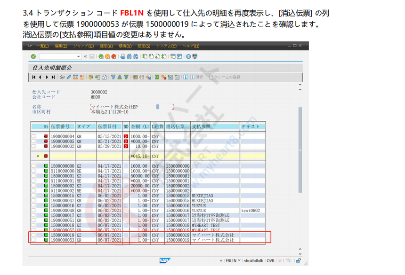
Task: Click the 消込伝票 column header
Action: pyautogui.click(x=178, y=126)
